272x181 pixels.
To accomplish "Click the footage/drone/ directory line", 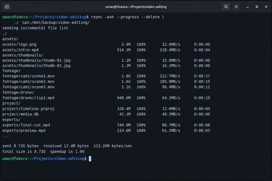I will 18,92.
